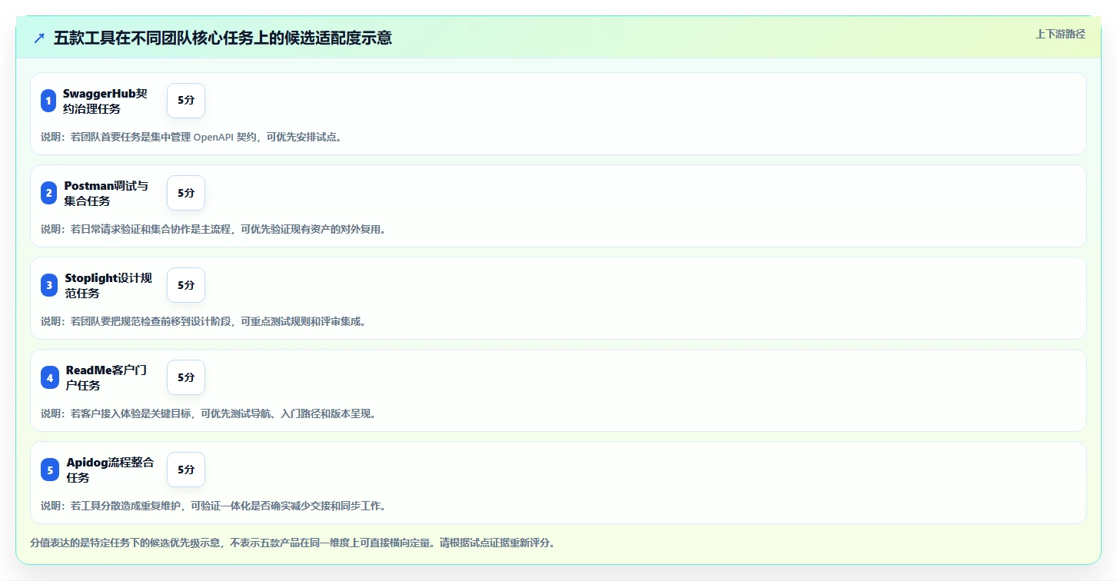The height and width of the screenshot is (581, 1117).
Task: Click the 5分 score chip for SwaggerHub
Action: click(186, 101)
